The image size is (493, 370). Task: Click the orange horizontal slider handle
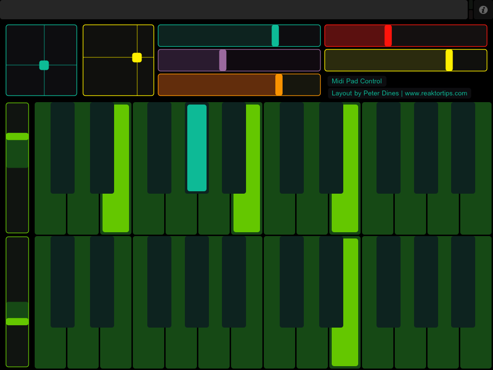click(x=279, y=85)
